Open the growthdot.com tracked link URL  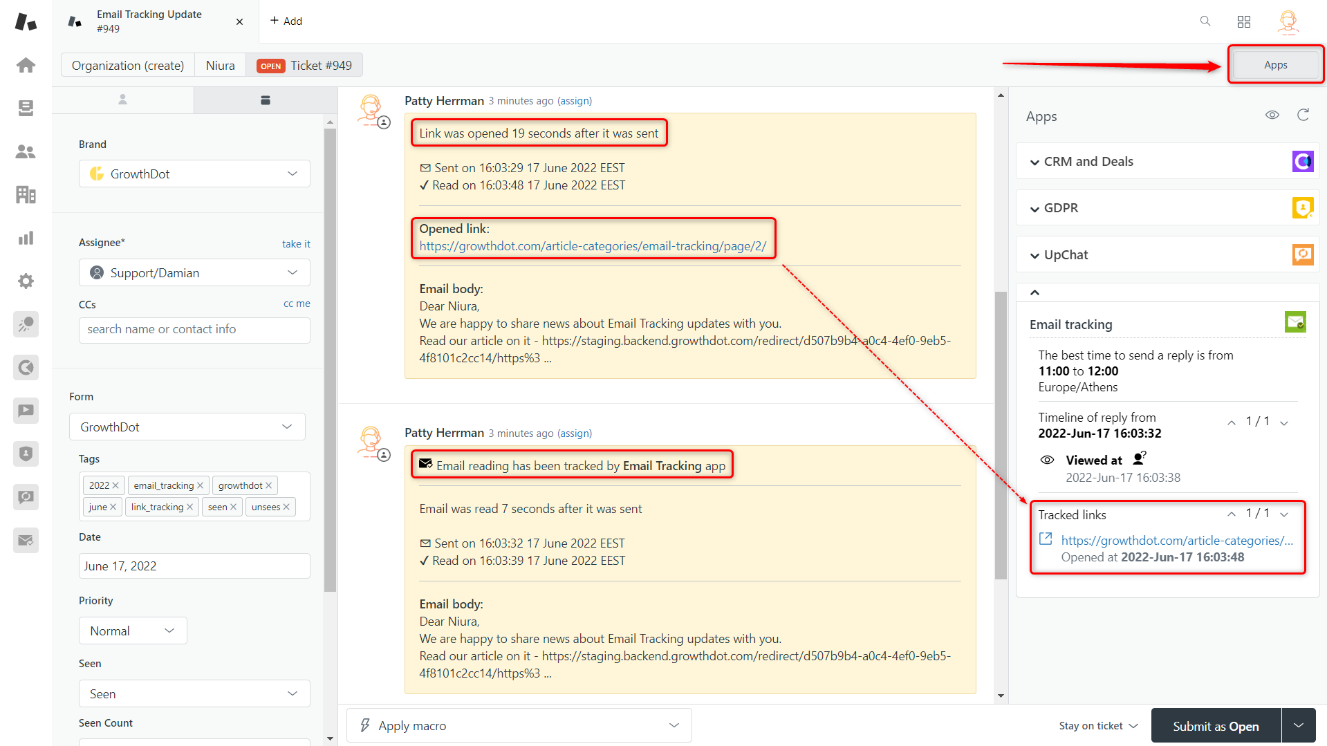(1176, 540)
